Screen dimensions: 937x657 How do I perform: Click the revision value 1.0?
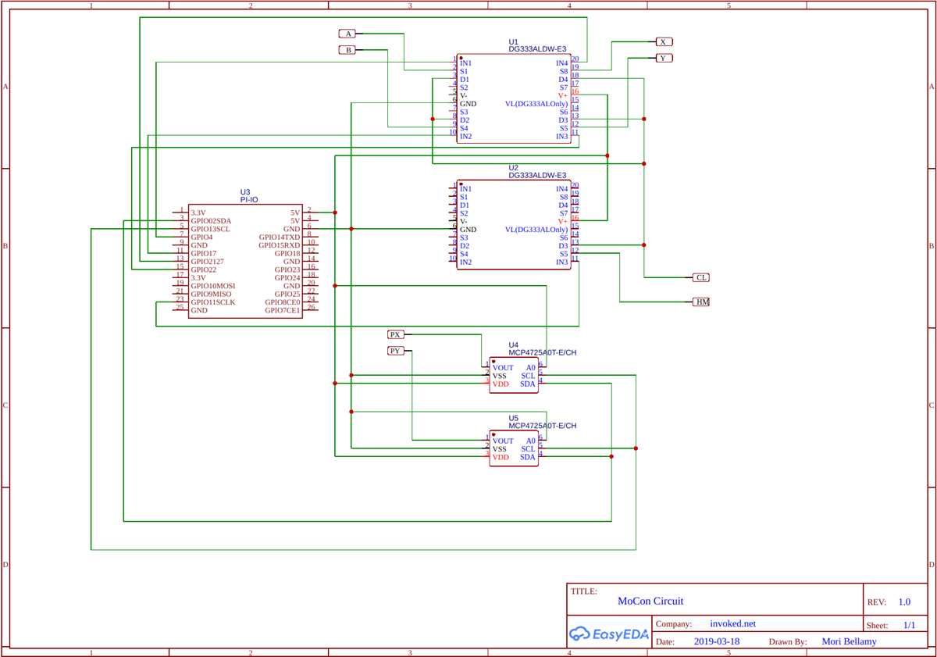904,602
